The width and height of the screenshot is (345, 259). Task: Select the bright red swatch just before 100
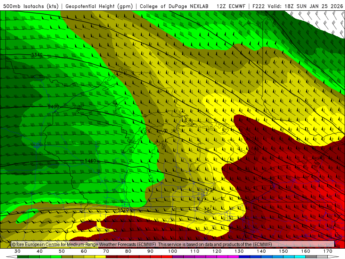[x=167, y=257]
